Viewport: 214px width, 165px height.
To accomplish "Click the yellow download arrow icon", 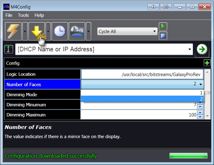I will click(x=37, y=31).
